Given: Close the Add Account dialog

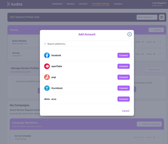Looking at the screenshot, I should pyautogui.click(x=129, y=34).
